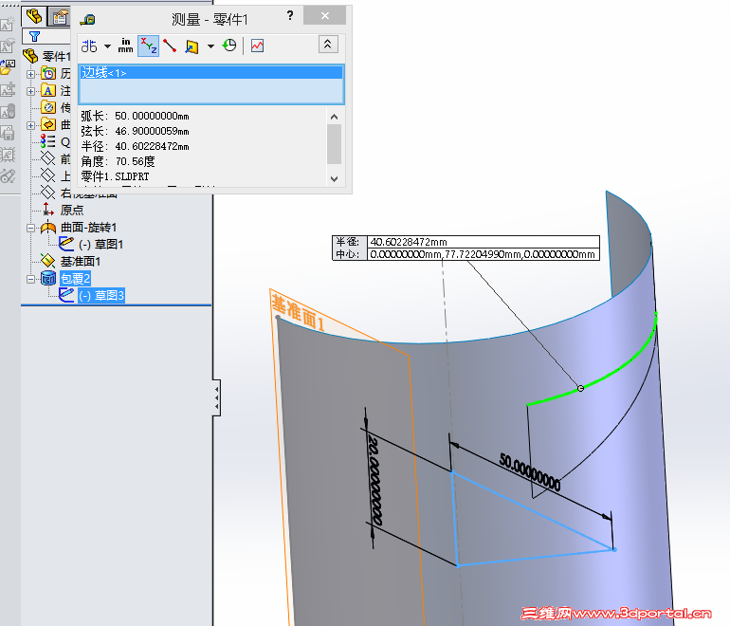This screenshot has width=730, height=626.
Task: Expand the annotations folder node
Action: click(x=30, y=91)
